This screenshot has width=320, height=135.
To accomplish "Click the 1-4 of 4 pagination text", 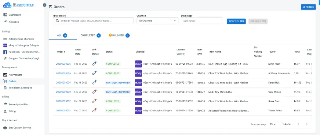I will point(286,124).
